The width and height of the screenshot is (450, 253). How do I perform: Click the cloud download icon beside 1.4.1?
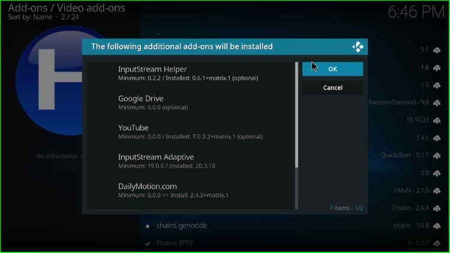point(437,138)
